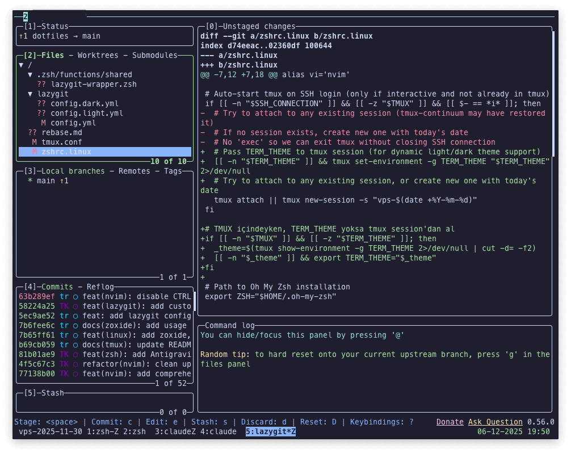Select config.light.yml file

87,113
